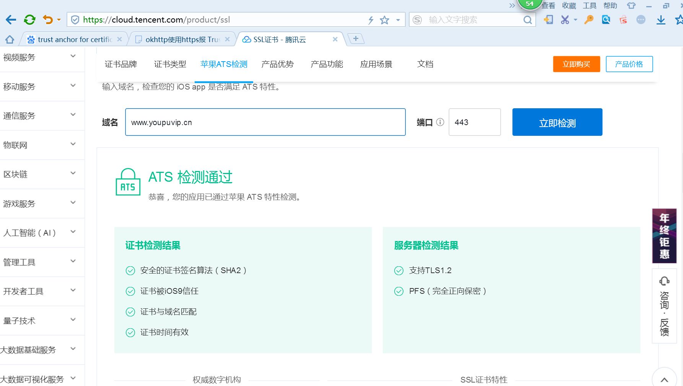
Task: Close the 'trust anchor for certific' tab
Action: (x=119, y=39)
